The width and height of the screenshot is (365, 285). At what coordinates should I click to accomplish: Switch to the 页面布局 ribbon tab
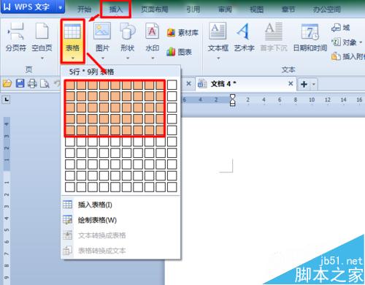tap(155, 9)
